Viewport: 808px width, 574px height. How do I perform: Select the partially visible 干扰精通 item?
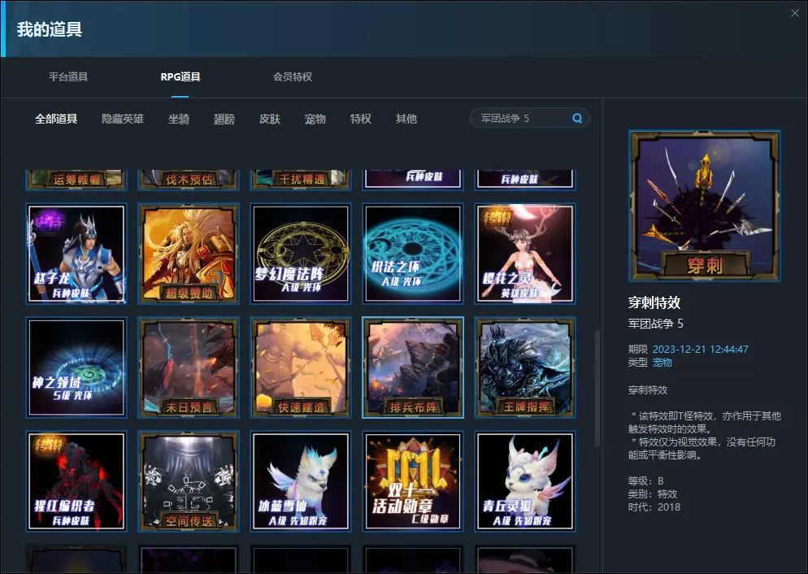click(301, 180)
